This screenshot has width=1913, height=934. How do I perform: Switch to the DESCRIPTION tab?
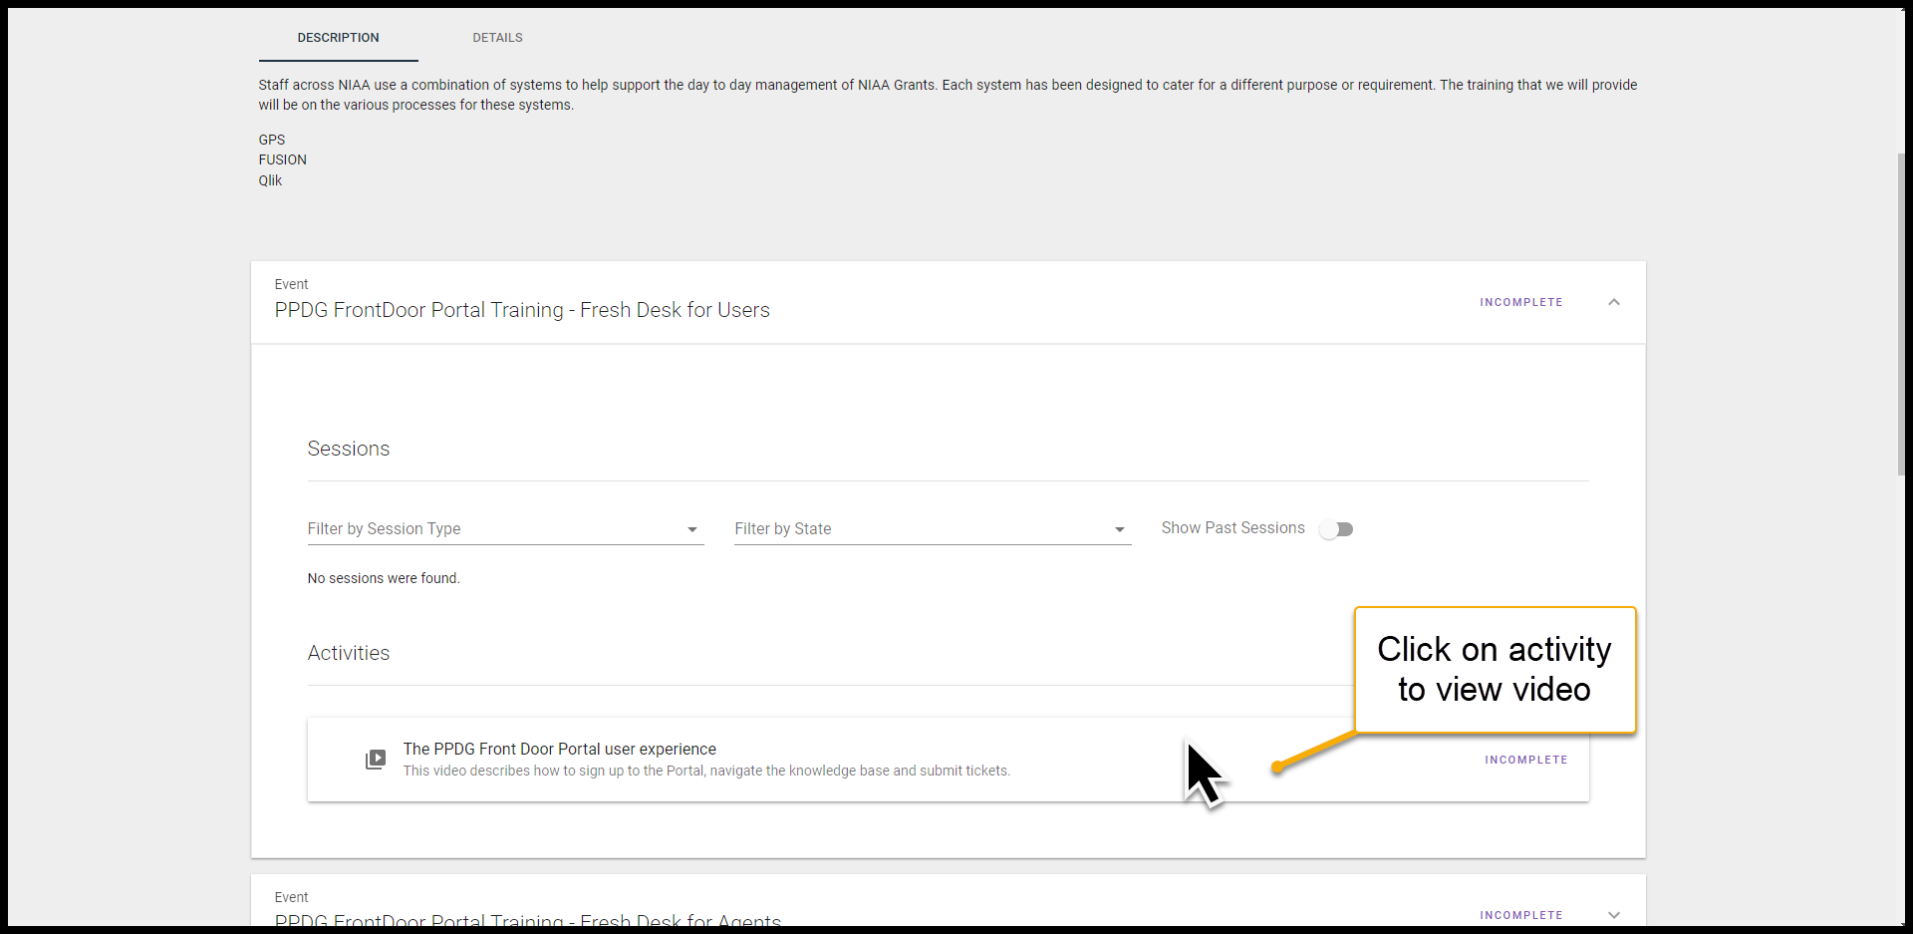338,38
